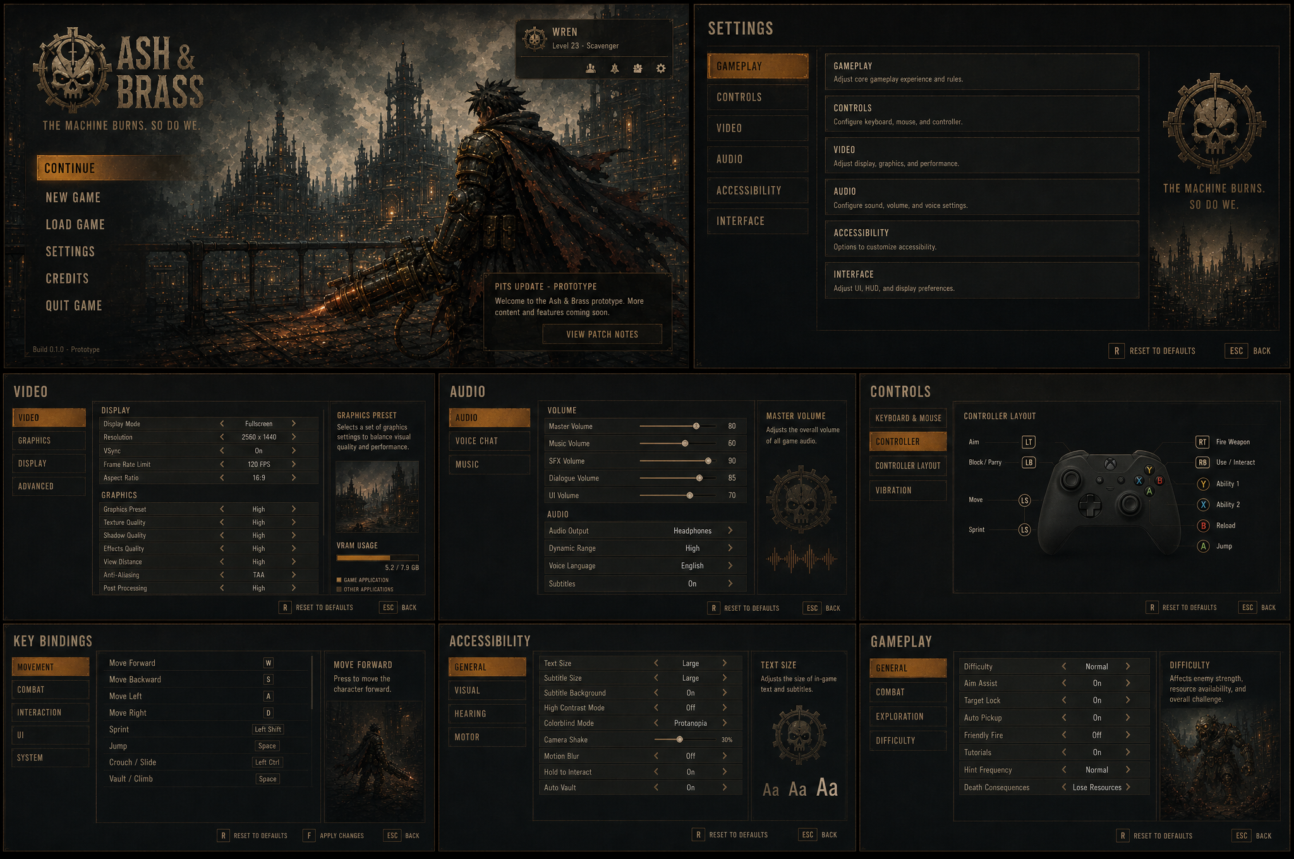Click right arrow of Death Consequences
Image resolution: width=1294 pixels, height=859 pixels.
[x=1127, y=788]
